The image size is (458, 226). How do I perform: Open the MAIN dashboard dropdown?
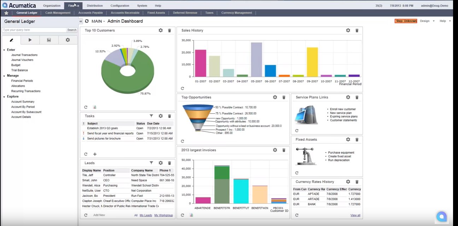click(98, 21)
